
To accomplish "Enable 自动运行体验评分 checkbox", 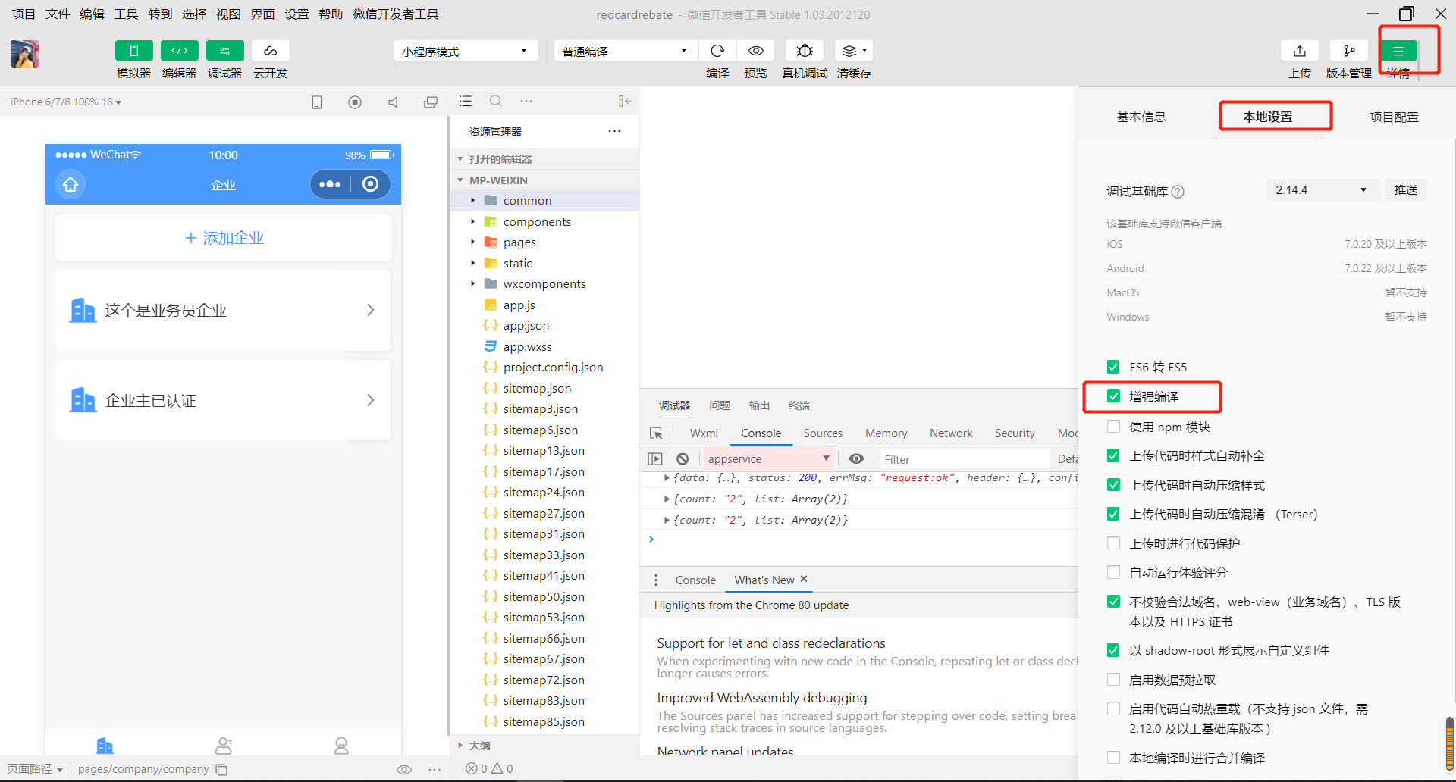I will (x=1113, y=572).
